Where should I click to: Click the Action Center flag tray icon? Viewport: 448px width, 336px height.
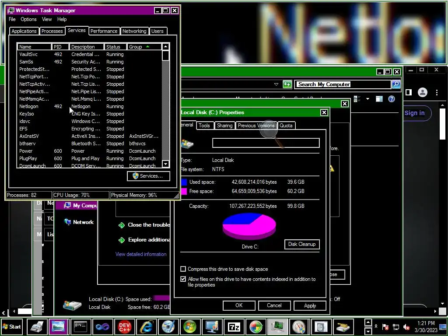[x=385, y=326]
